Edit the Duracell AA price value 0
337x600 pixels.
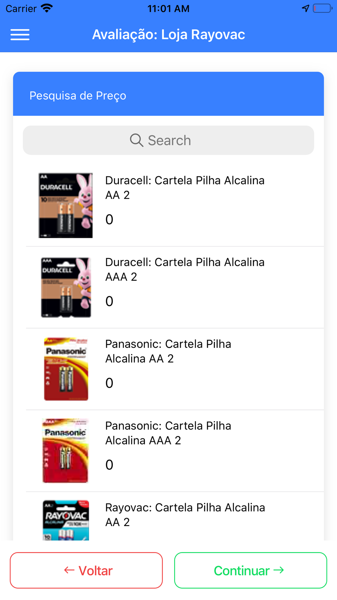coord(109,220)
